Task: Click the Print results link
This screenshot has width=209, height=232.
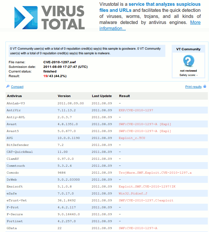Action: [193, 87]
